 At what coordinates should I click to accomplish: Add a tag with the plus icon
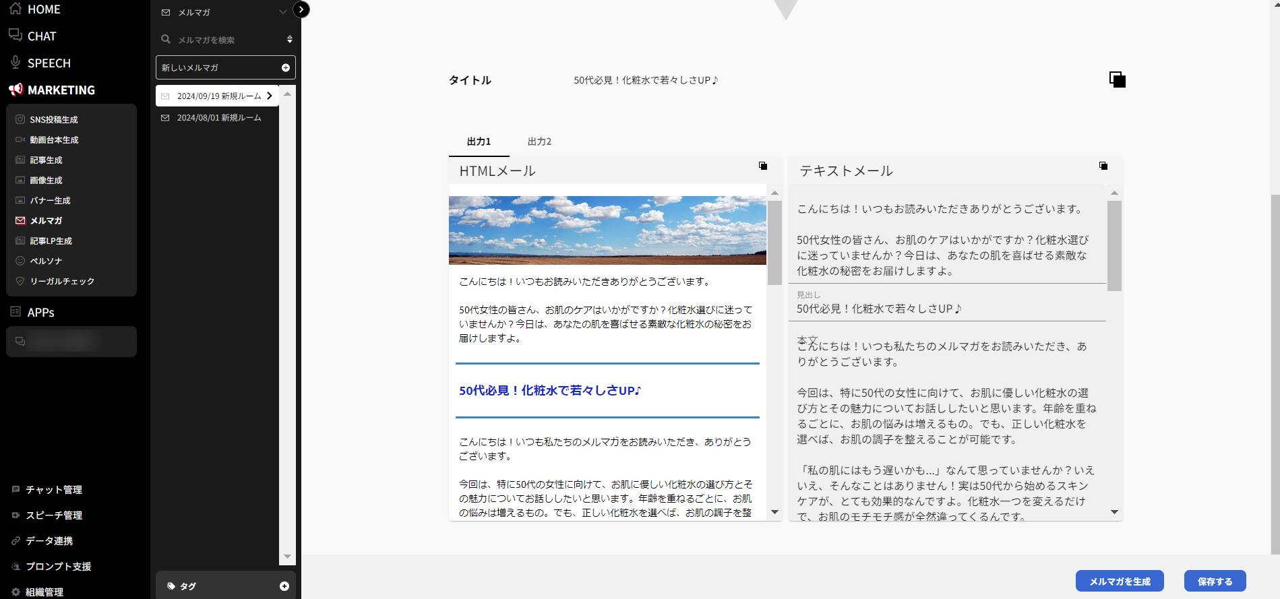coord(284,586)
